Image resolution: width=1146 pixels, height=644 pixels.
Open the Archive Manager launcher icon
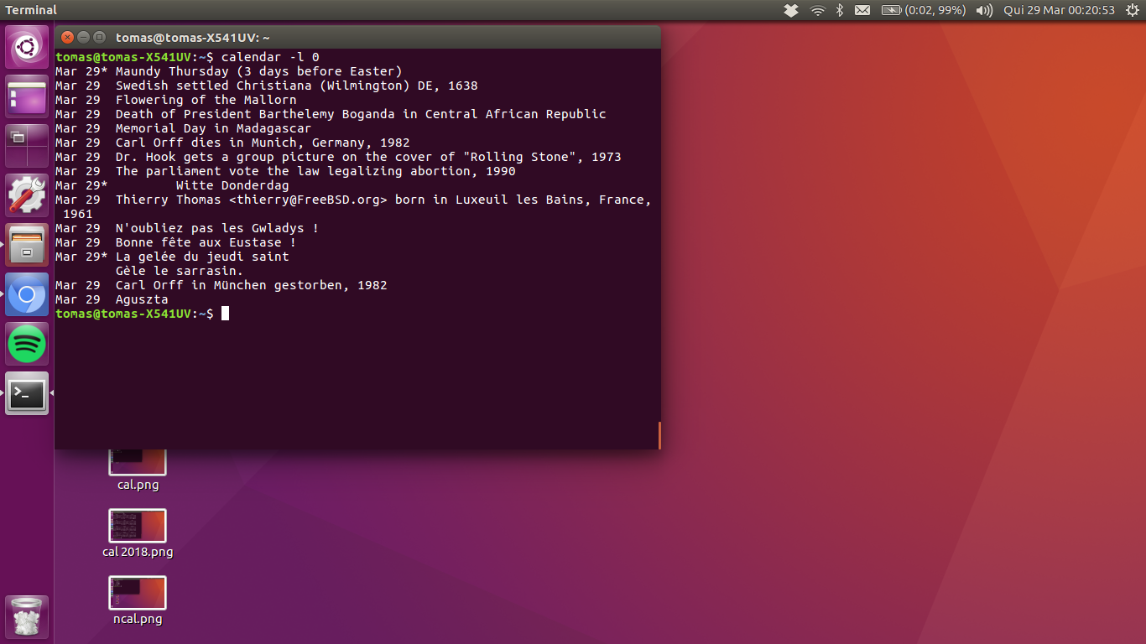coord(27,244)
